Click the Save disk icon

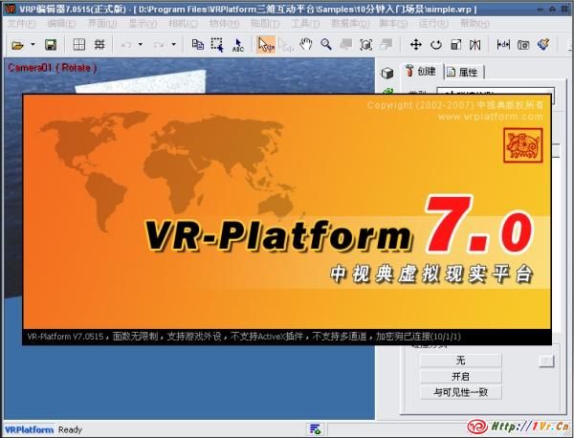click(x=51, y=44)
